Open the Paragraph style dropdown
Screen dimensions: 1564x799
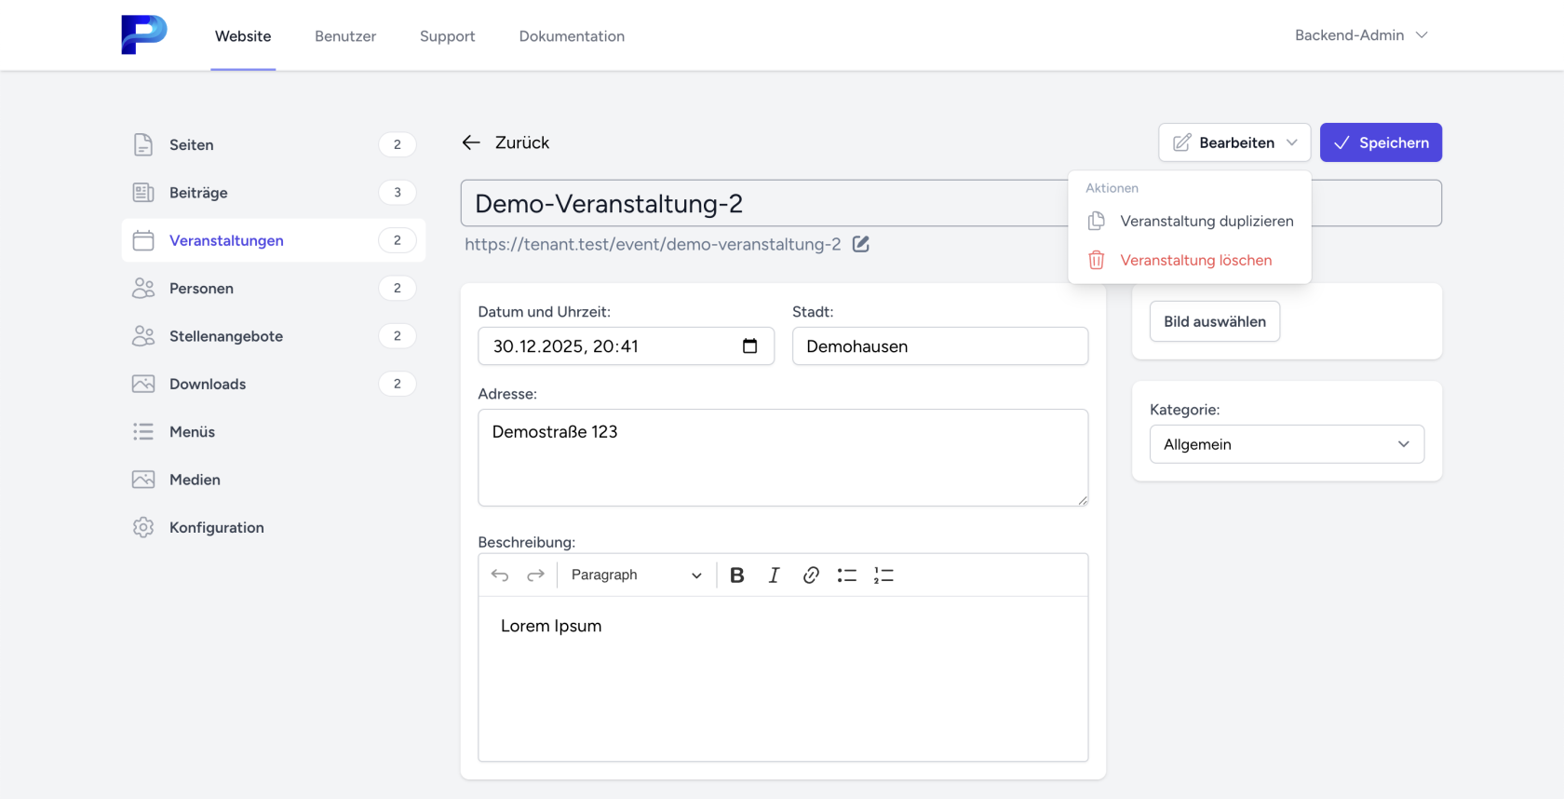(x=636, y=576)
